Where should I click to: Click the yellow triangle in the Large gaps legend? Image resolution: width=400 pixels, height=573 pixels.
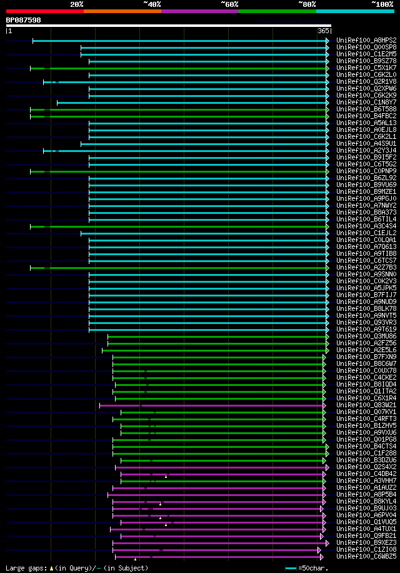[51, 568]
